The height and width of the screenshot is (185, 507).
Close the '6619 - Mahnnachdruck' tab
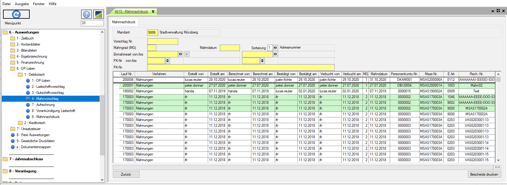(x=153, y=11)
